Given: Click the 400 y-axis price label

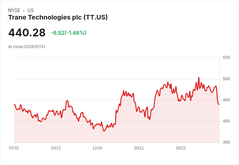Looking at the screenshot, I should pyautogui.click(x=226, y=121).
